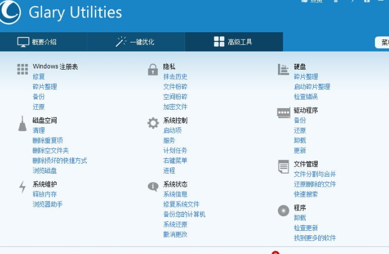Click the Windows 注册表 section heading
The width and height of the screenshot is (389, 254).
click(55, 66)
